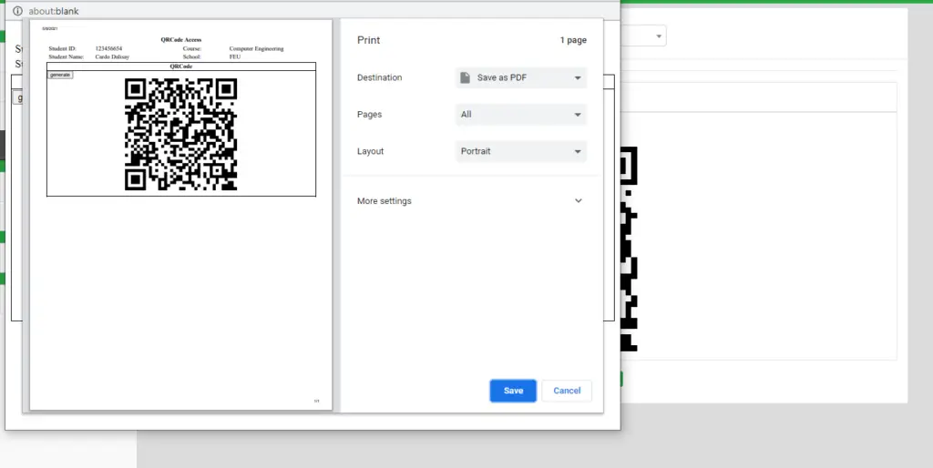Click the Cardo Dalisay student name
Viewport: 933px width, 468px height.
pyautogui.click(x=112, y=57)
